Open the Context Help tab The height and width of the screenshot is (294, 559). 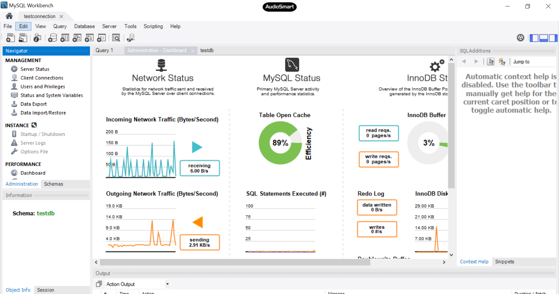click(x=474, y=261)
